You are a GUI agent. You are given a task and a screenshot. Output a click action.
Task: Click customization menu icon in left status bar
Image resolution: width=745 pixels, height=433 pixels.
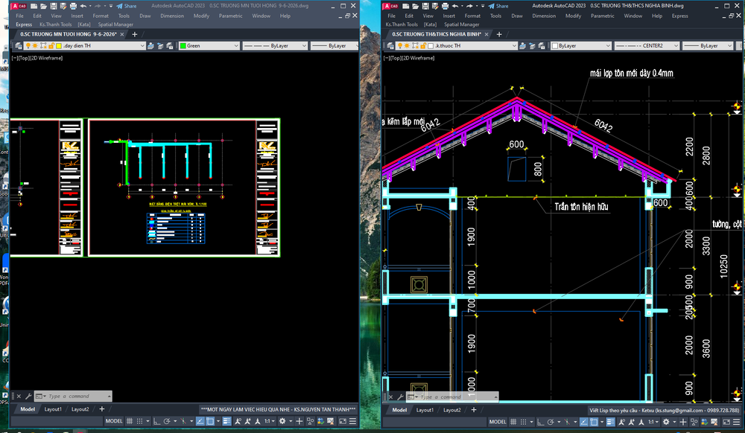(x=352, y=421)
